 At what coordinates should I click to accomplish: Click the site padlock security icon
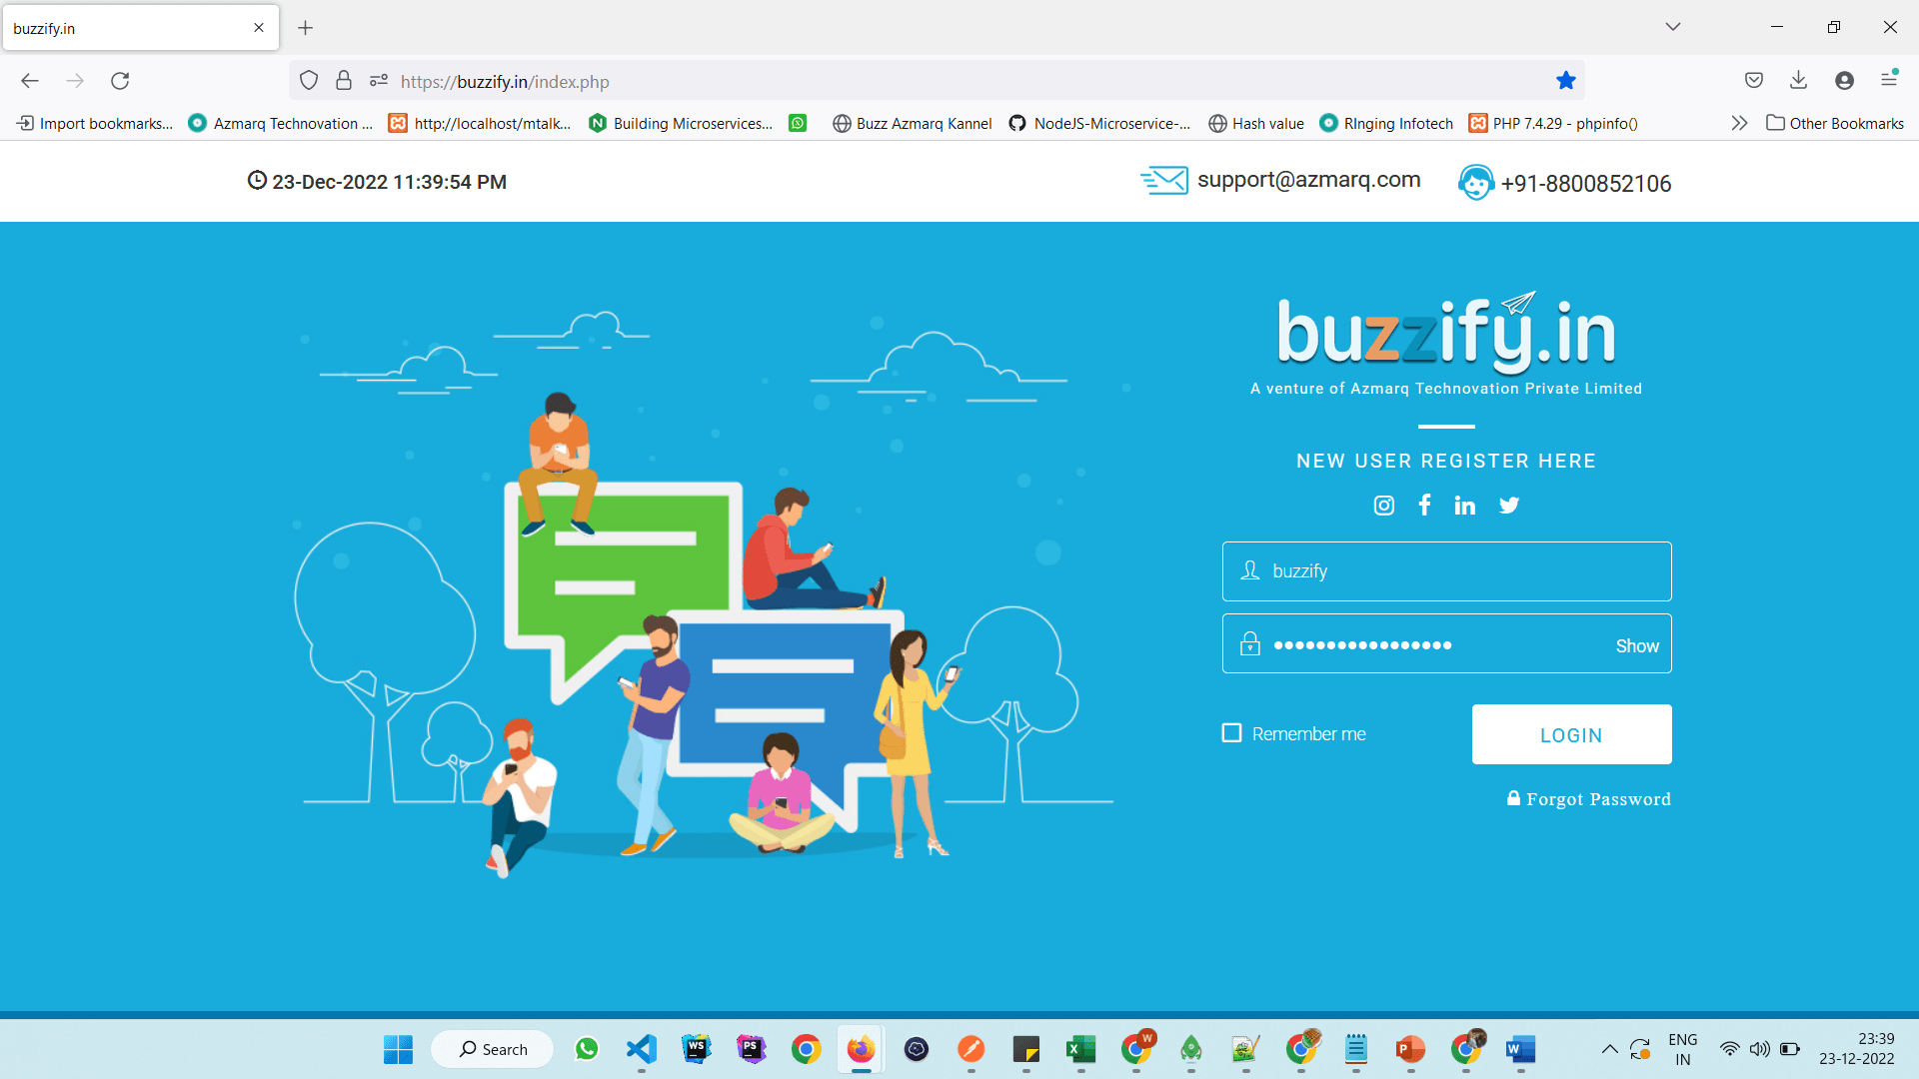(344, 81)
